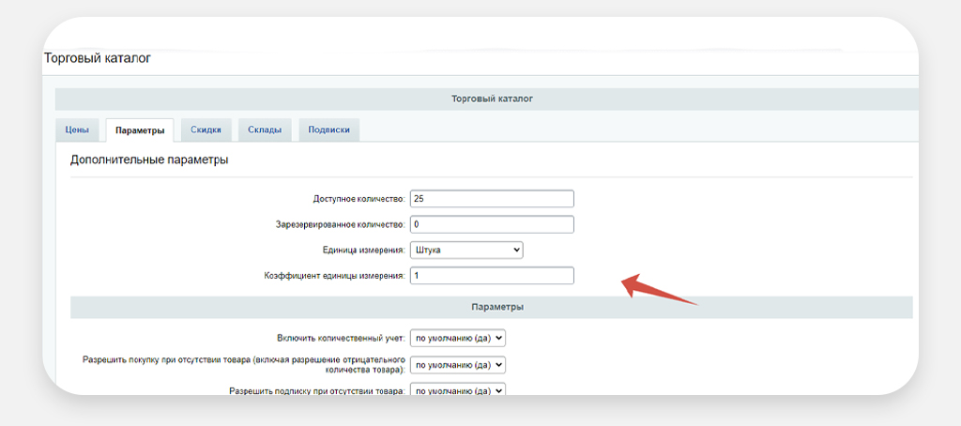
Task: Expand the Разрешить подписку при отсутствии товара dropdown
Action: pyautogui.click(x=458, y=390)
